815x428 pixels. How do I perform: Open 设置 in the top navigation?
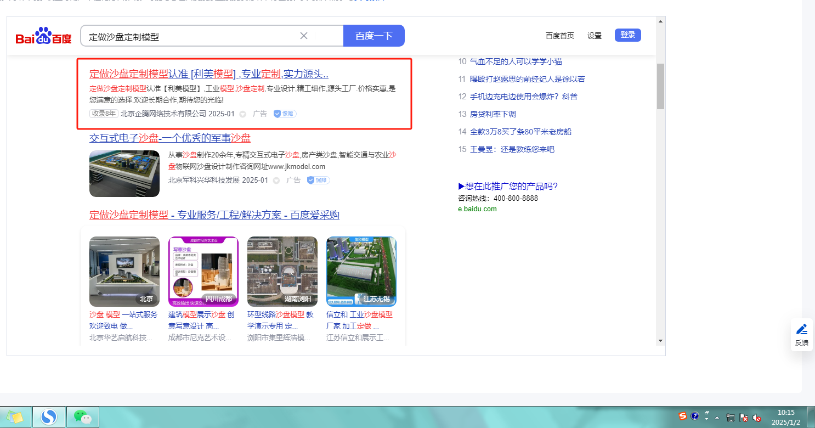point(595,36)
